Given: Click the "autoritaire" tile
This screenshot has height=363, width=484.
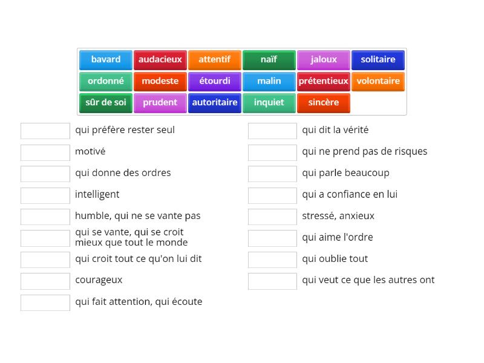Looking at the screenshot, I should coord(214,103).
